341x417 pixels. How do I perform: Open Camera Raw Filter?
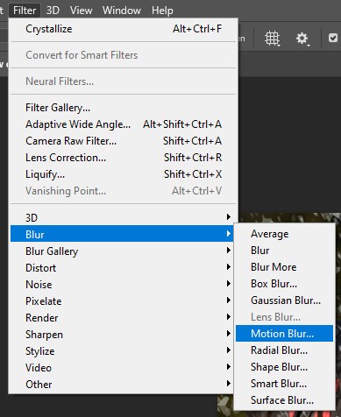coord(123,141)
